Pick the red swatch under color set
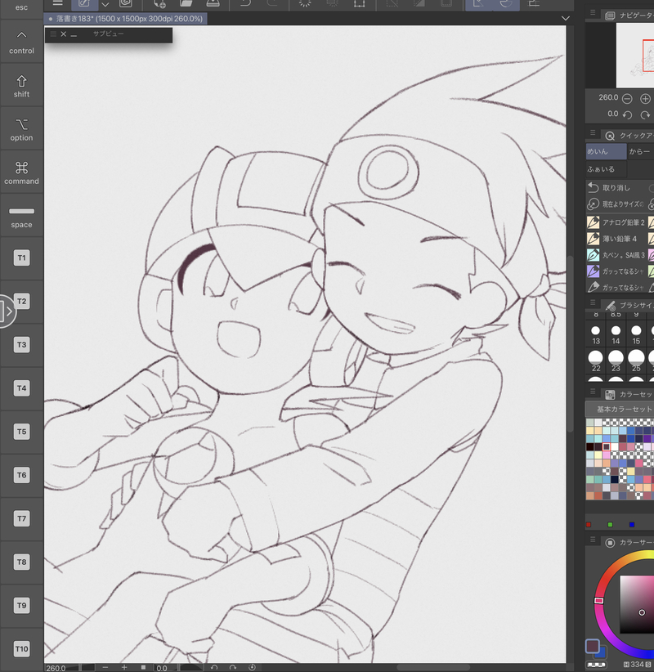 coord(589,525)
